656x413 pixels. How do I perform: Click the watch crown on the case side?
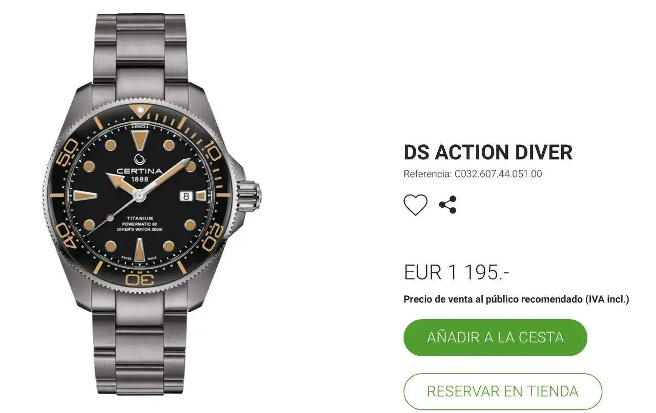(x=249, y=194)
